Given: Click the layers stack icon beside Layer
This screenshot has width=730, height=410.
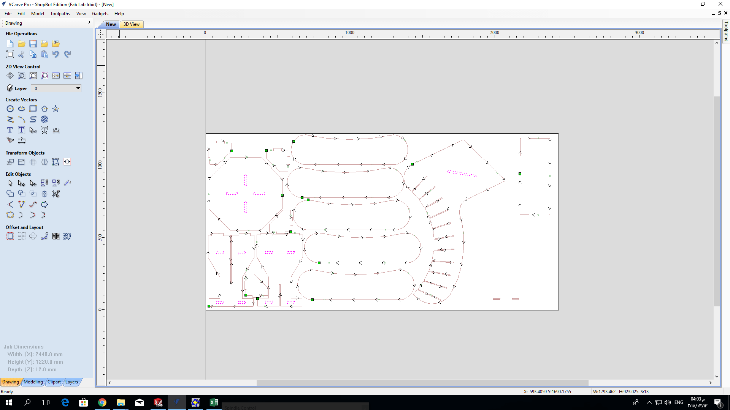Looking at the screenshot, I should point(10,88).
